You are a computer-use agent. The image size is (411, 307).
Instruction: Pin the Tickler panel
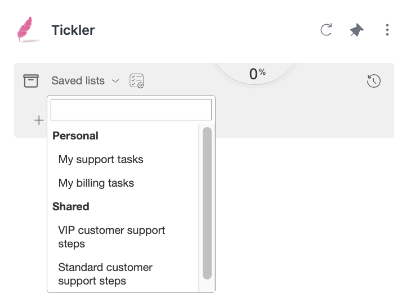point(356,30)
